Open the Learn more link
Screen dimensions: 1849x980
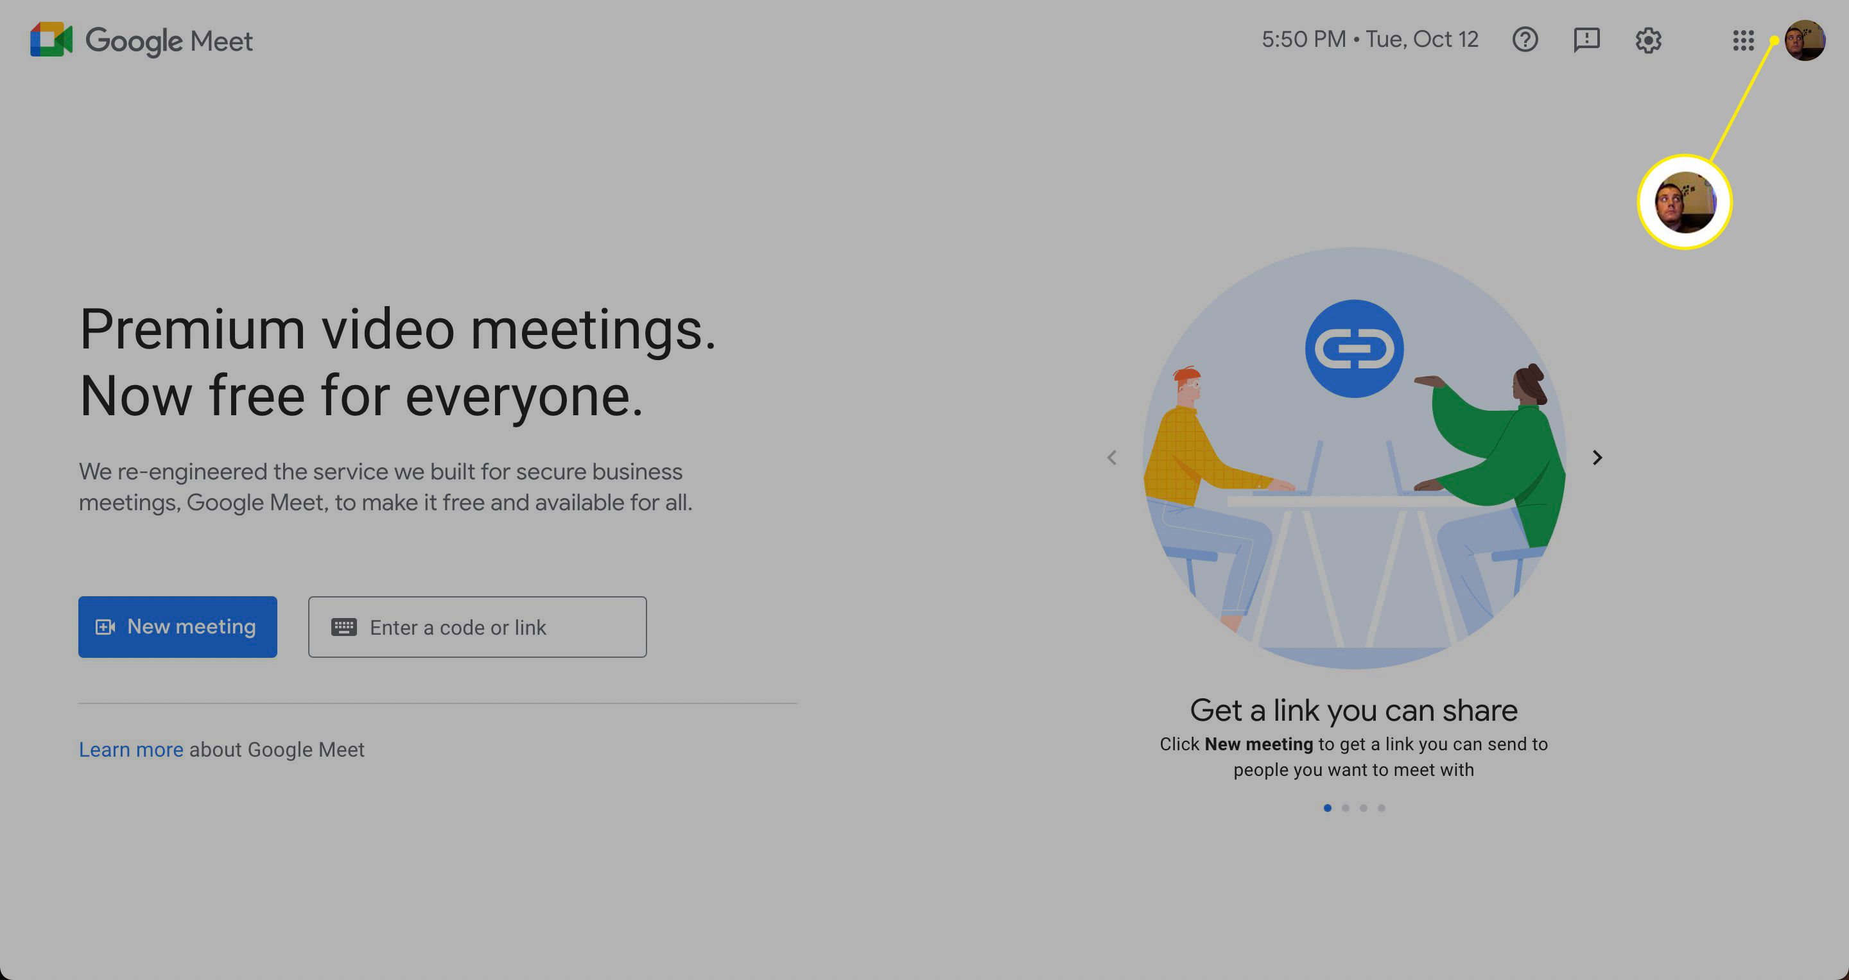click(x=130, y=750)
